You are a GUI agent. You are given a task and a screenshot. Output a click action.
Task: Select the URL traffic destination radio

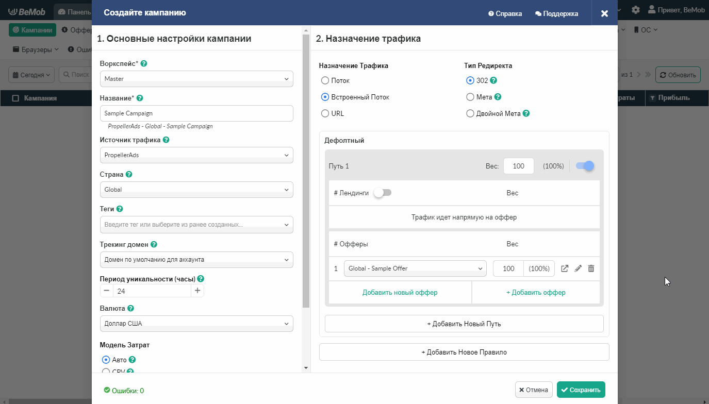tap(325, 113)
